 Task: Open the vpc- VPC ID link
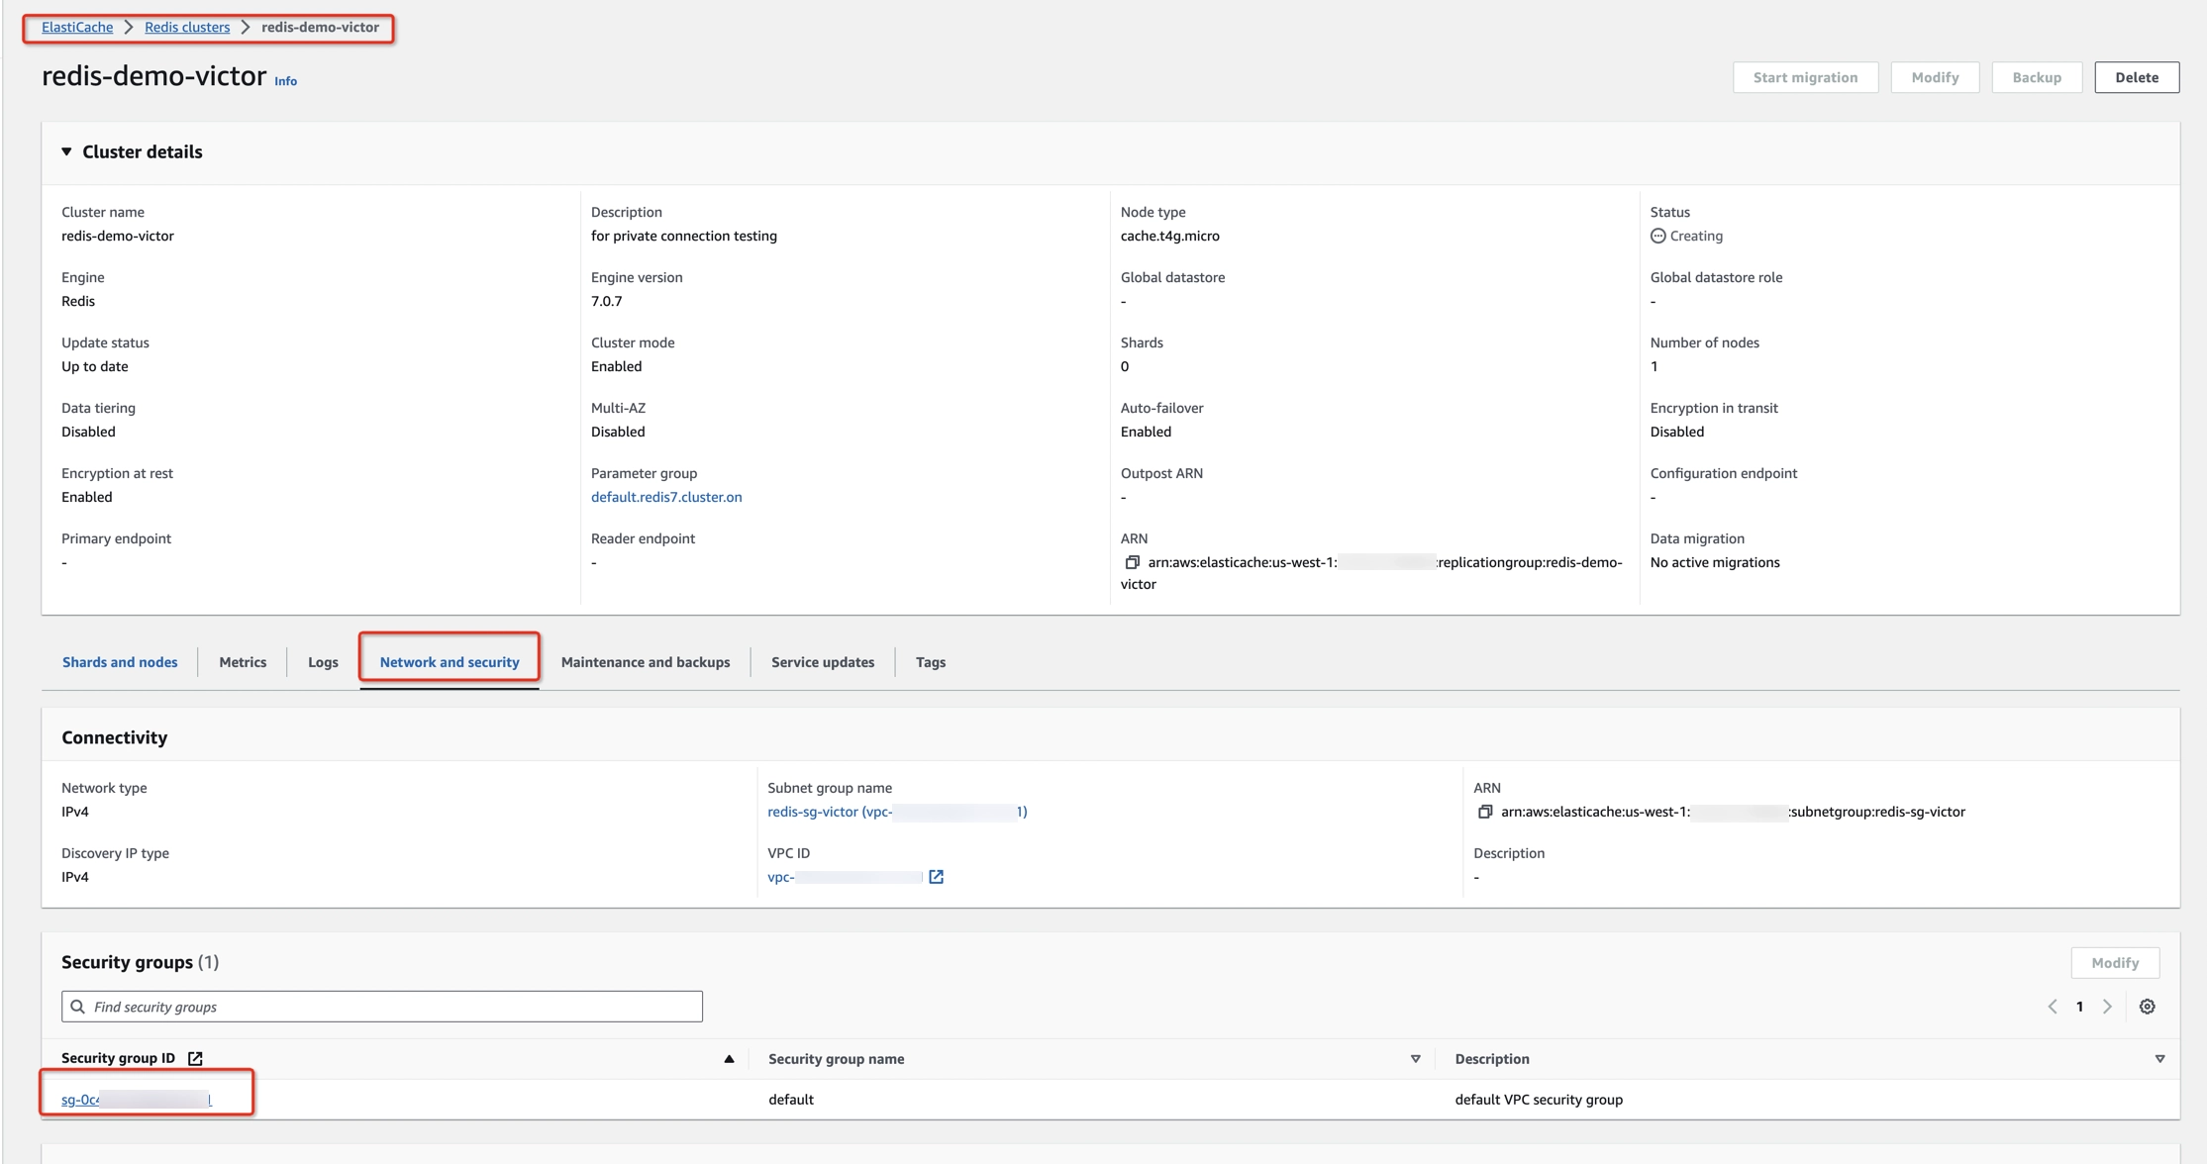point(846,877)
